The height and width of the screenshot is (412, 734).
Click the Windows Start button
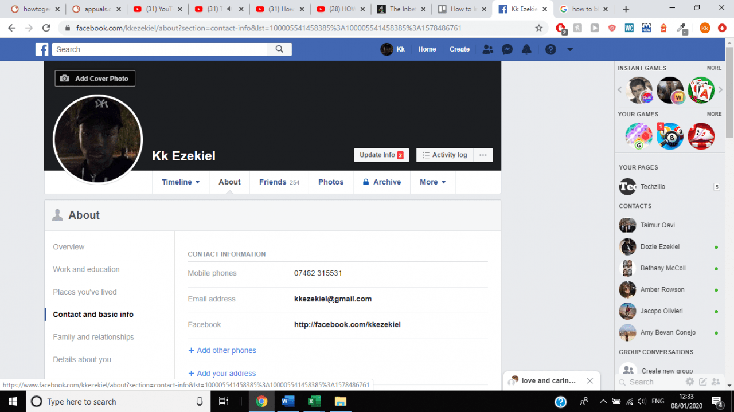(12, 401)
